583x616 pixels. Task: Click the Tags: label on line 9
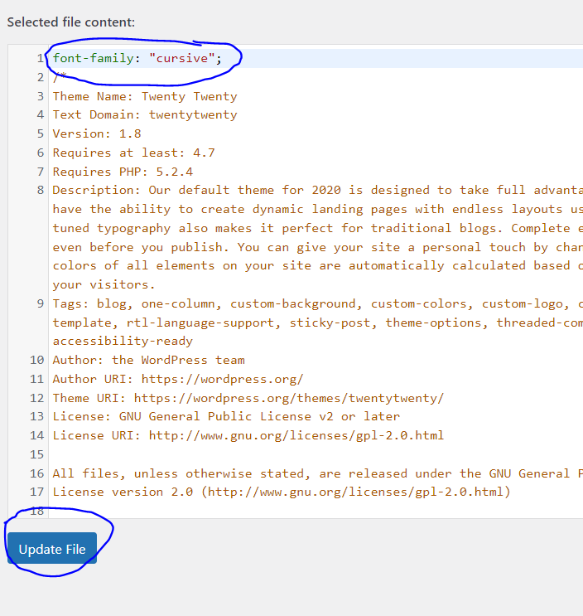(x=70, y=303)
